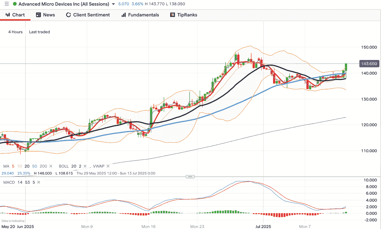Screen dimensions: 381x229
Task: Remove the VWAP indicator
Action: (x=108, y=166)
